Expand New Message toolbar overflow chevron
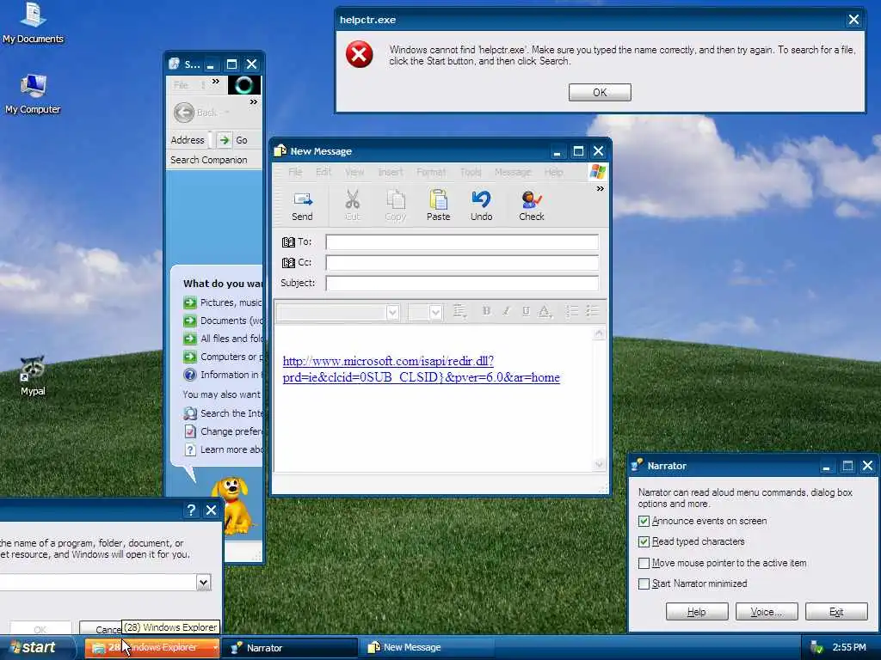The image size is (881, 660). point(600,189)
